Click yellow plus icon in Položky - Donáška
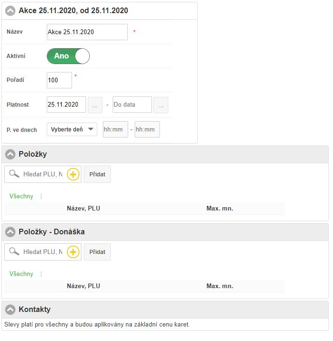Image resolution: width=333 pixels, height=341 pixels. 73,252
